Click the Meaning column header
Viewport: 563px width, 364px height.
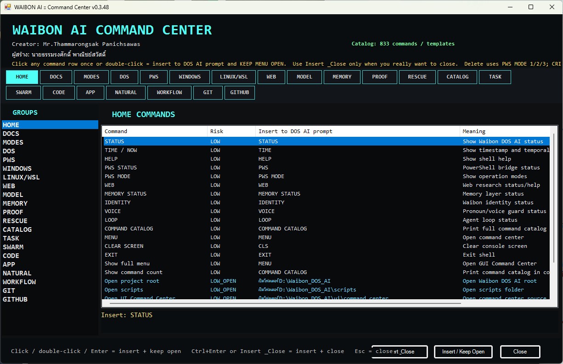[x=505, y=131]
